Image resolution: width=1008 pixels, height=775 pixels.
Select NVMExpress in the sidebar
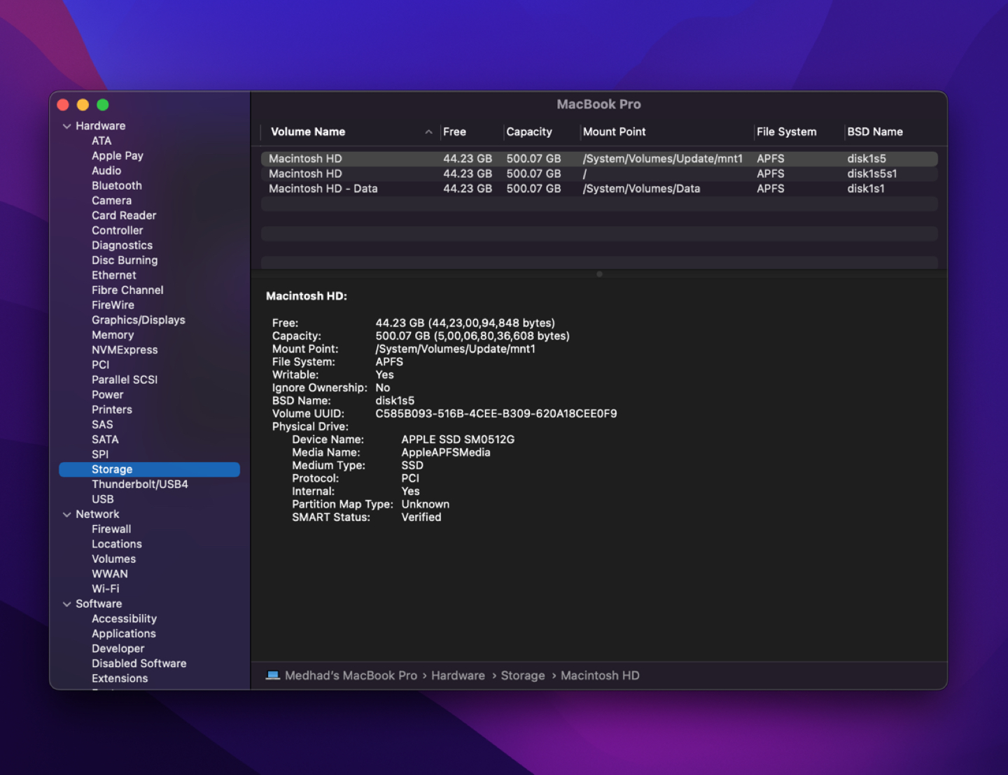(125, 350)
